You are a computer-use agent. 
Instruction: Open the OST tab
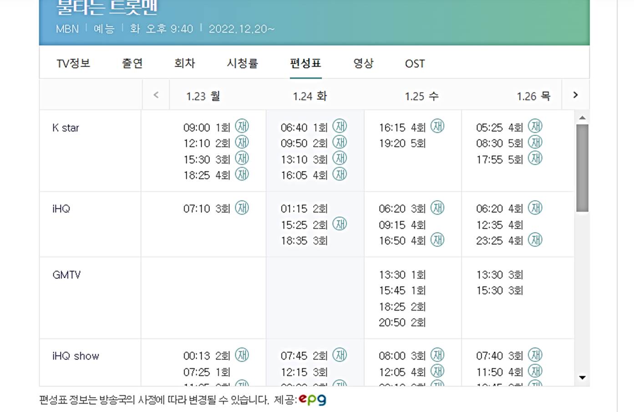coord(415,64)
